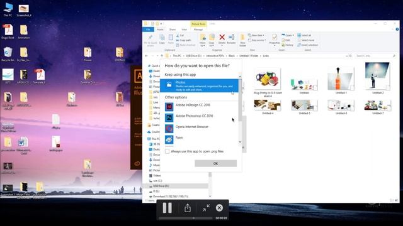Click Explorer back navigation arrow

147,56
